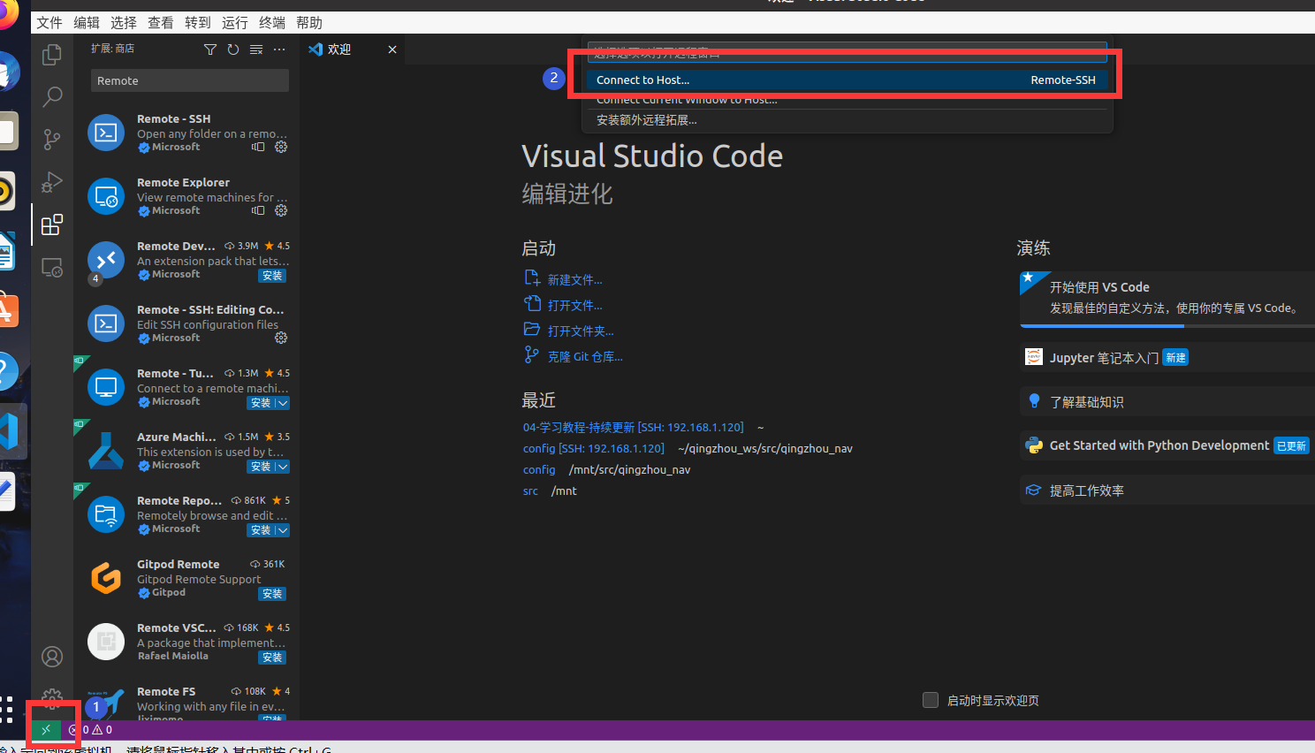Click the extensions search field containing Remote
1315x753 pixels.
190,80
